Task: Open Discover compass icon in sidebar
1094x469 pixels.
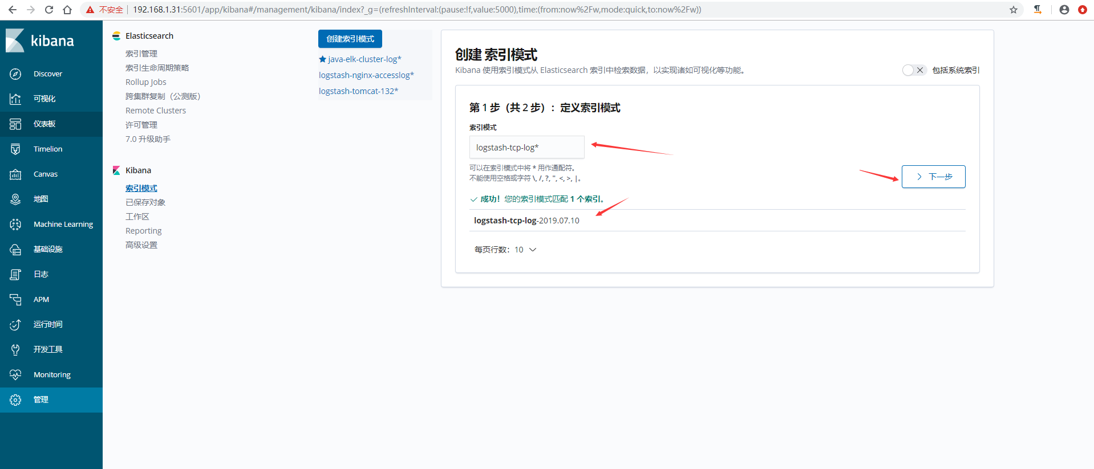Action: tap(15, 74)
